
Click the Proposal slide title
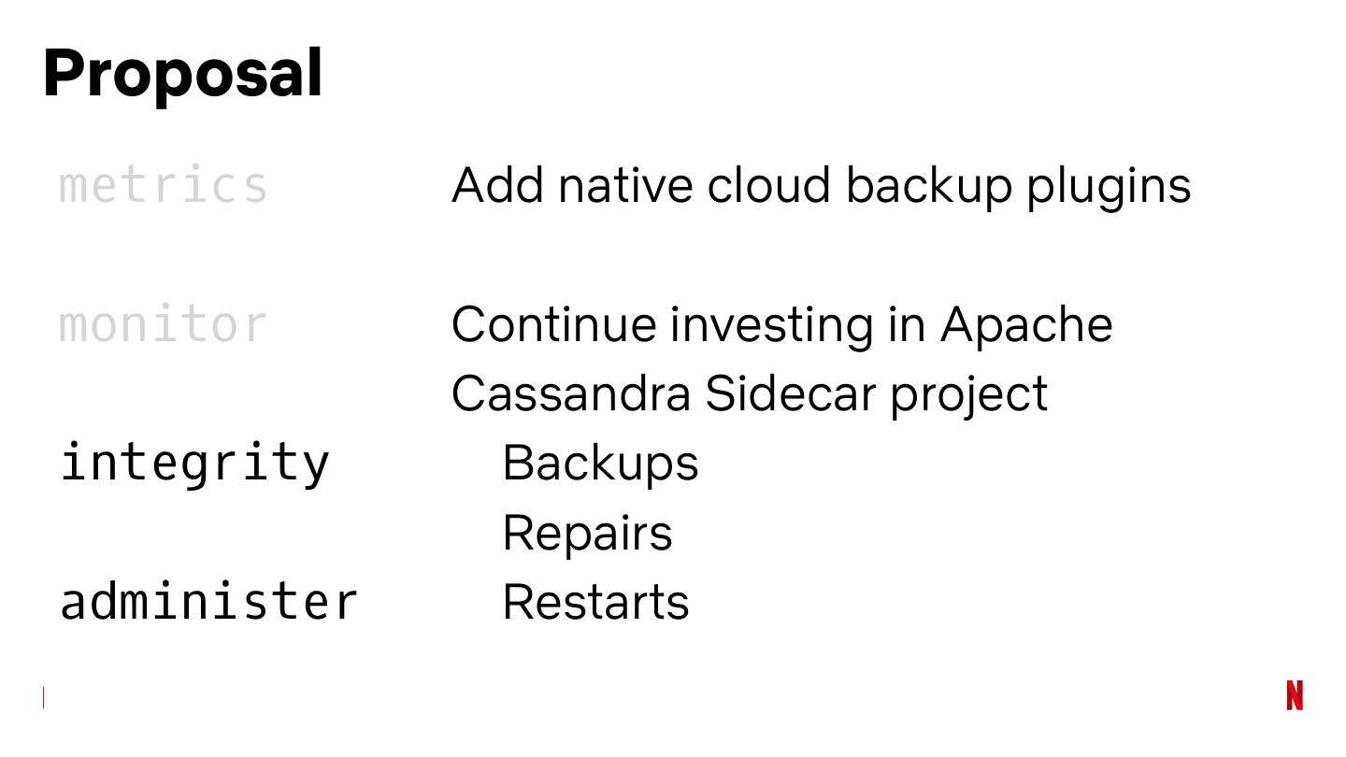pyautogui.click(x=183, y=73)
